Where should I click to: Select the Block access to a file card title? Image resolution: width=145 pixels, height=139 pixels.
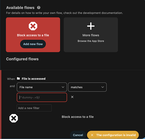[x=33, y=35]
